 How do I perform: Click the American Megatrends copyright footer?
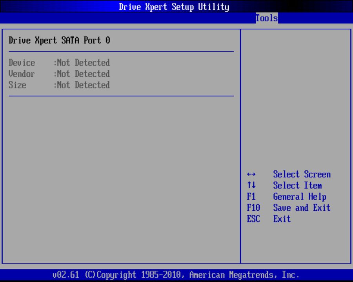(x=176, y=275)
